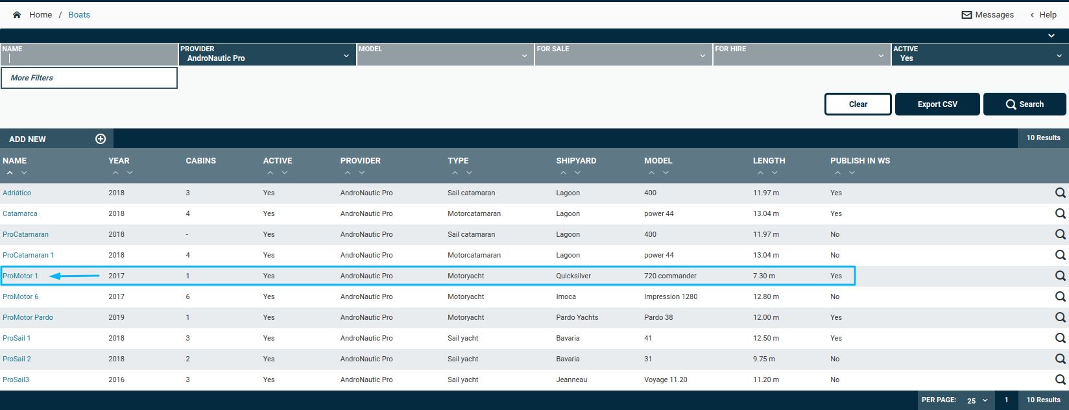Open magnifier icon for ProSail 1 row

1061,338
